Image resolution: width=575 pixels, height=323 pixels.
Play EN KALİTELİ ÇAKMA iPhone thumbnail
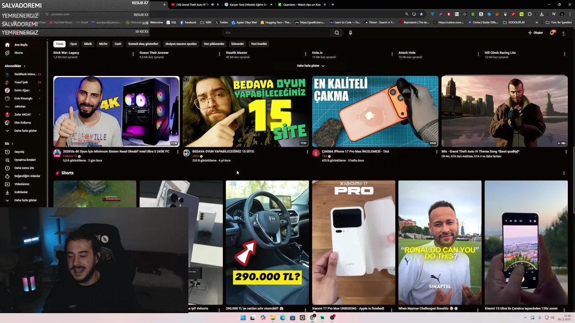(375, 111)
